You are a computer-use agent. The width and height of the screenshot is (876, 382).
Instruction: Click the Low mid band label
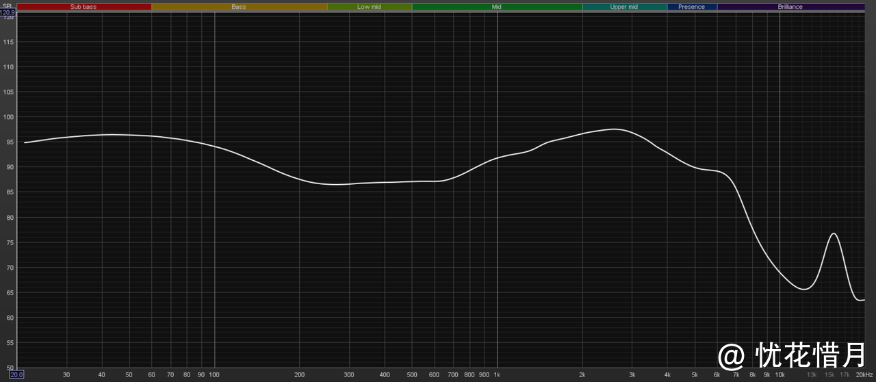tap(369, 7)
